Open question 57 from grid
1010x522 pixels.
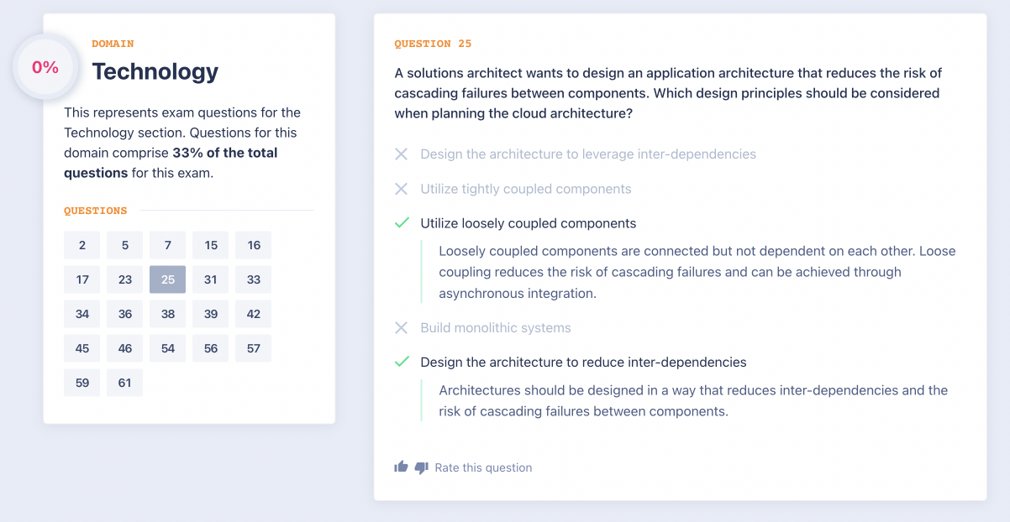point(254,348)
